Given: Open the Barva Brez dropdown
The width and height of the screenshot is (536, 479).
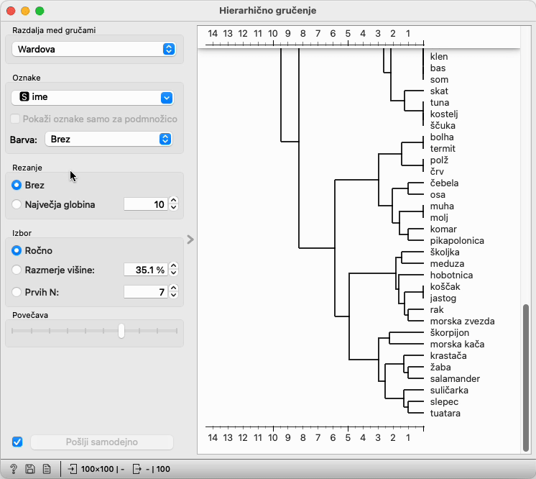Looking at the screenshot, I should 108,140.
